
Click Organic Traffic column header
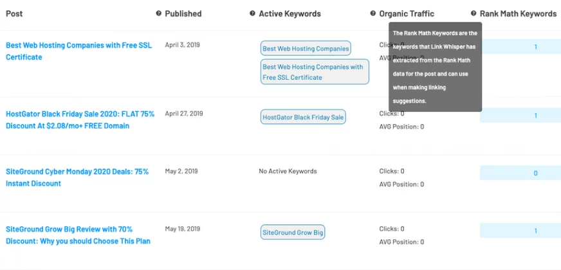(407, 14)
